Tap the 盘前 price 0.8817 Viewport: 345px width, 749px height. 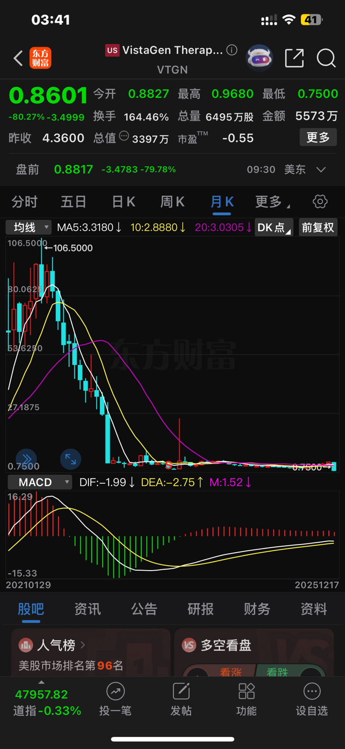73,169
